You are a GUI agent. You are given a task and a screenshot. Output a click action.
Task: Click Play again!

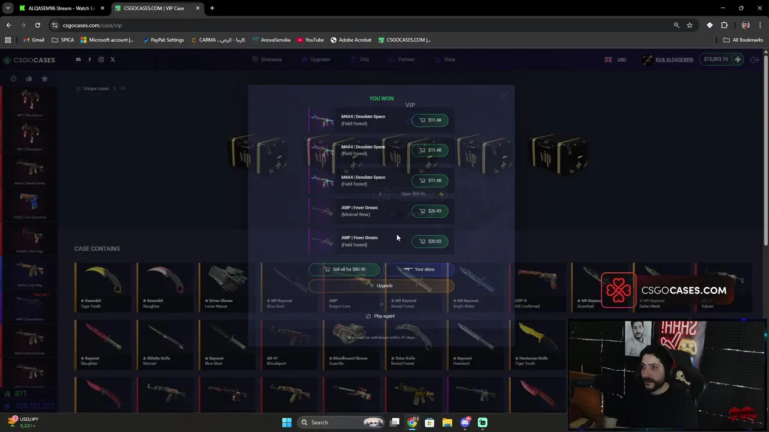coord(381,316)
